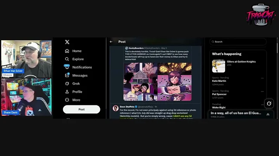Screen dimensions: 279x156
Task: Click the Ethan Van Sciver webcam feed
Action: pyautogui.click(x=26, y=59)
